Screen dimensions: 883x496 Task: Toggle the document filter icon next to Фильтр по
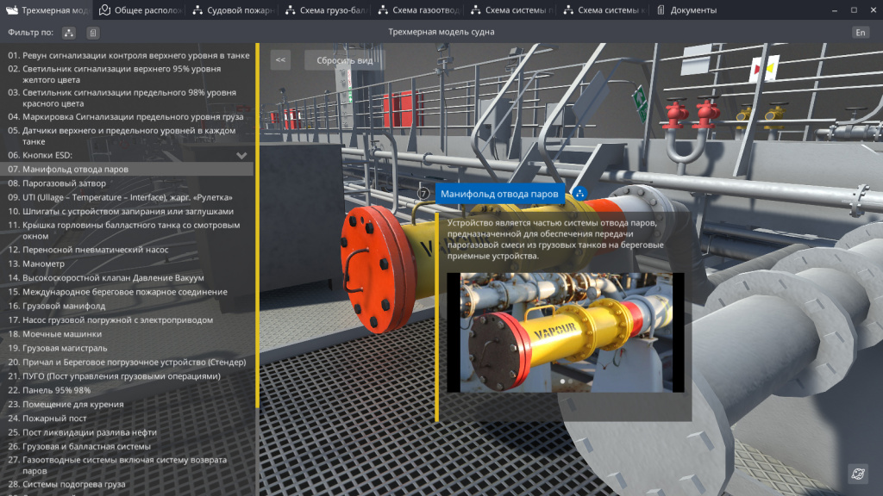pyautogui.click(x=93, y=33)
